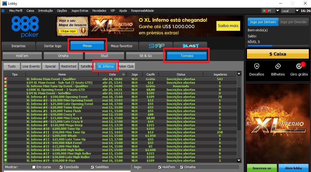This screenshot has height=172, width=311.
Task: Click the green Inscreva-se button
Action: [x=262, y=168]
